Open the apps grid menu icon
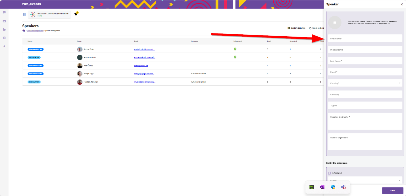The width and height of the screenshot is (406, 196). click(24, 14)
